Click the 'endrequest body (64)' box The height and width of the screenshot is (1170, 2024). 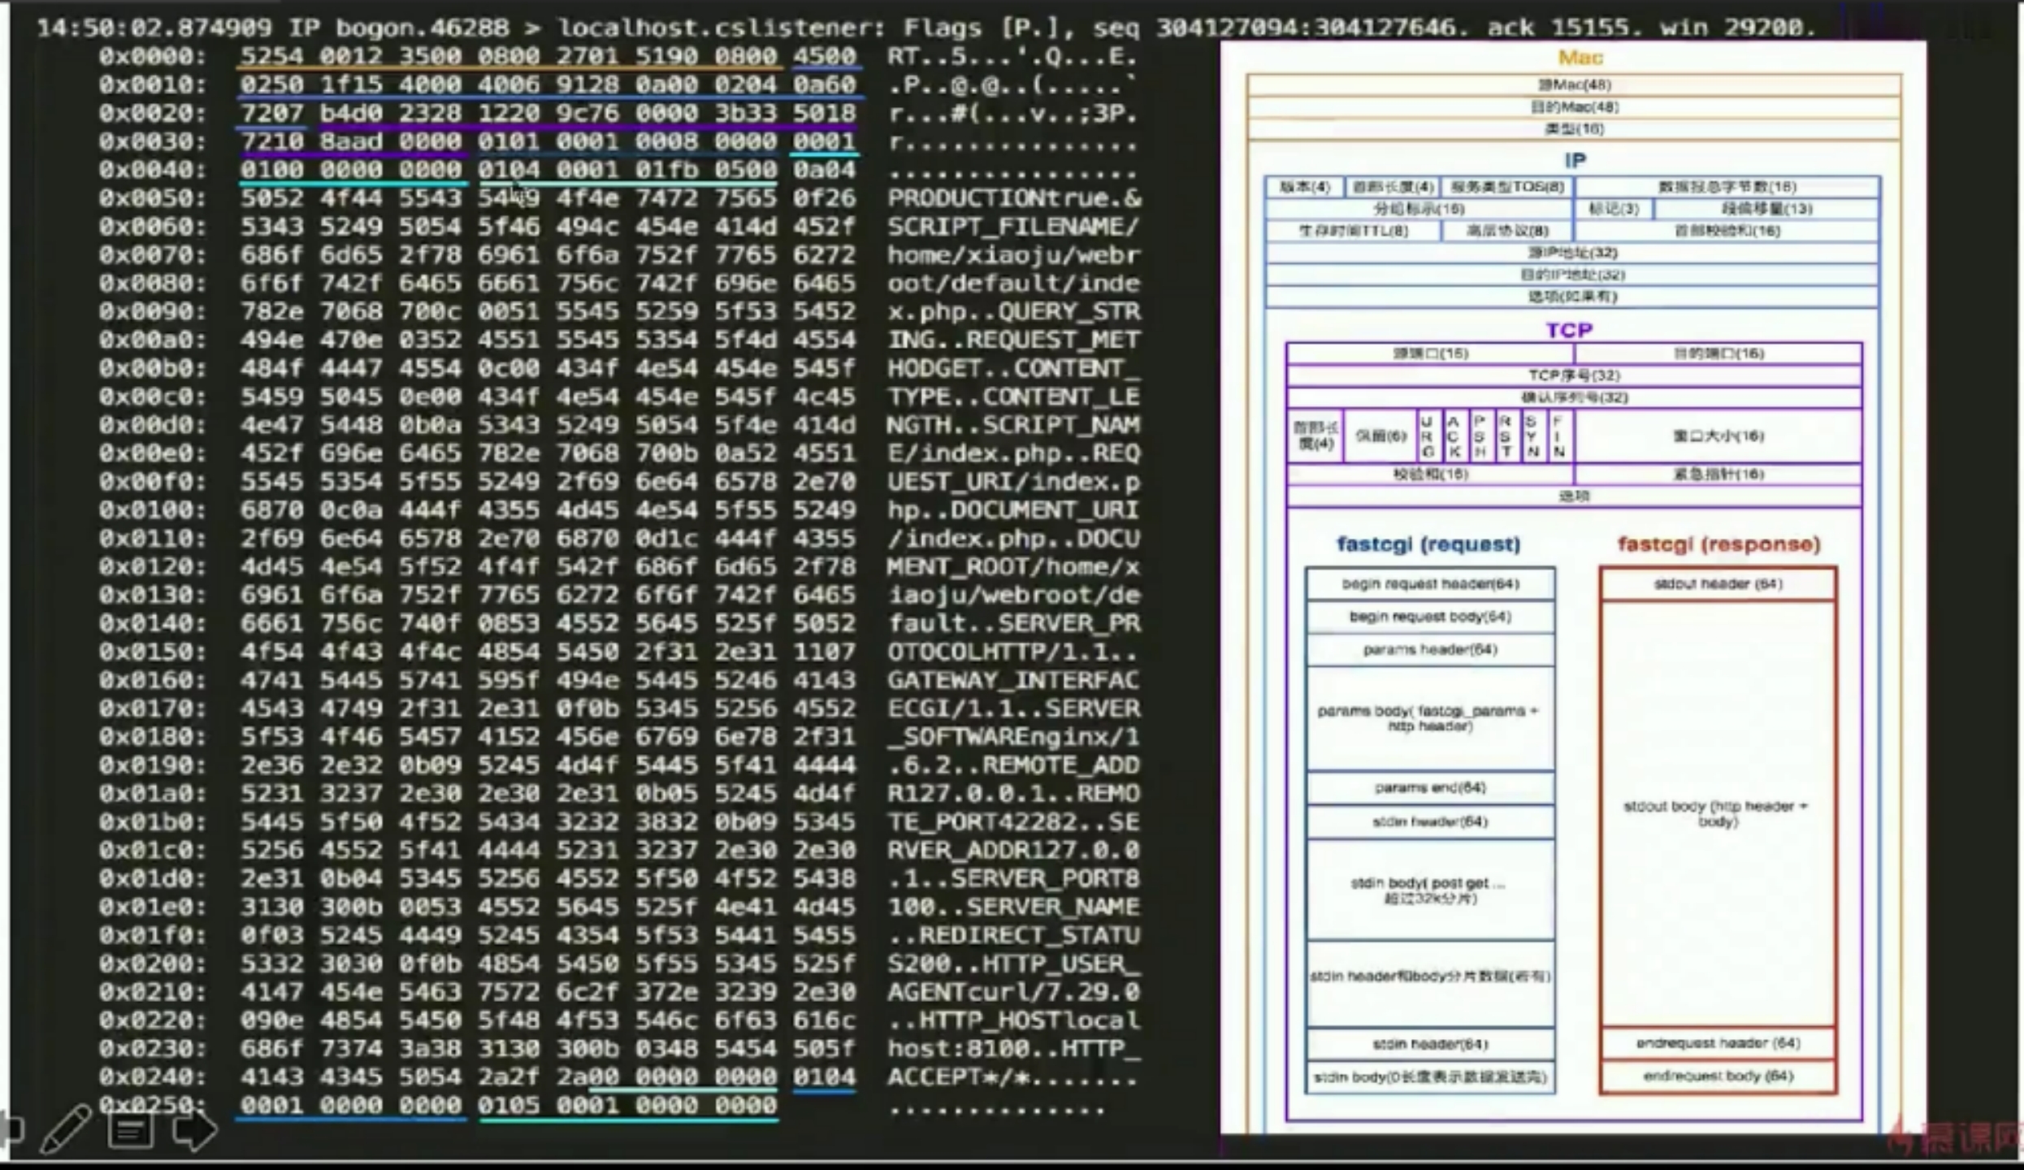(1718, 1077)
